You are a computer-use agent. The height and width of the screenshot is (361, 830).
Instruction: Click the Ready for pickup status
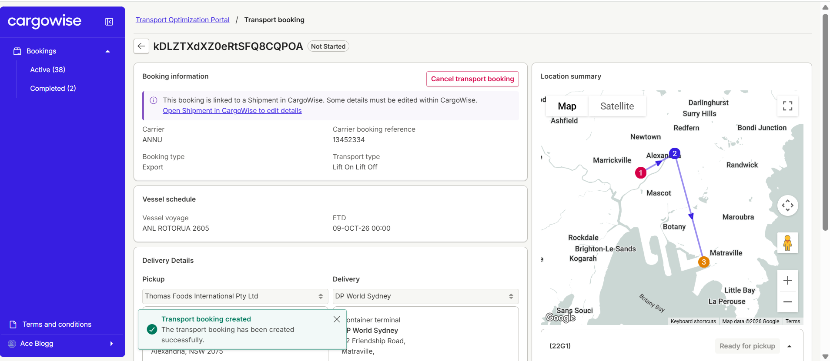point(747,346)
